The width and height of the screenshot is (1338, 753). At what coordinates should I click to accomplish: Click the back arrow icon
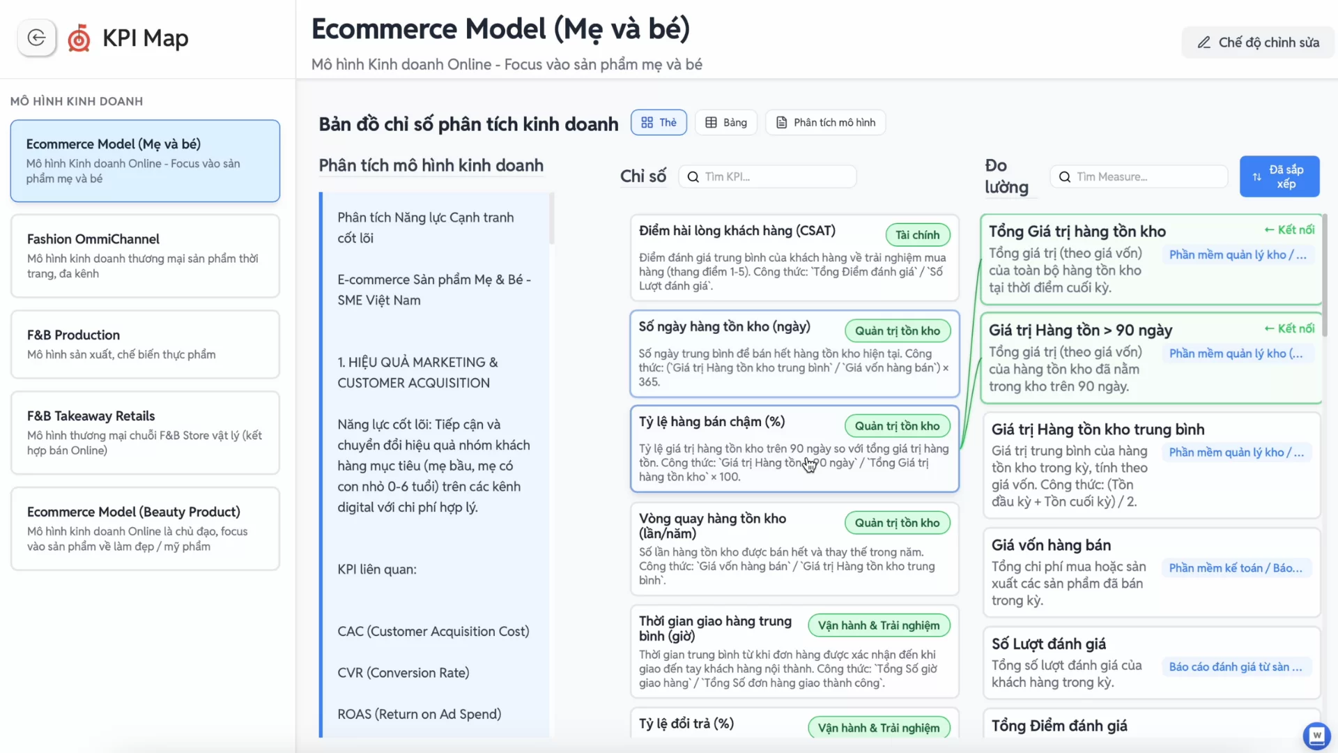(x=36, y=38)
